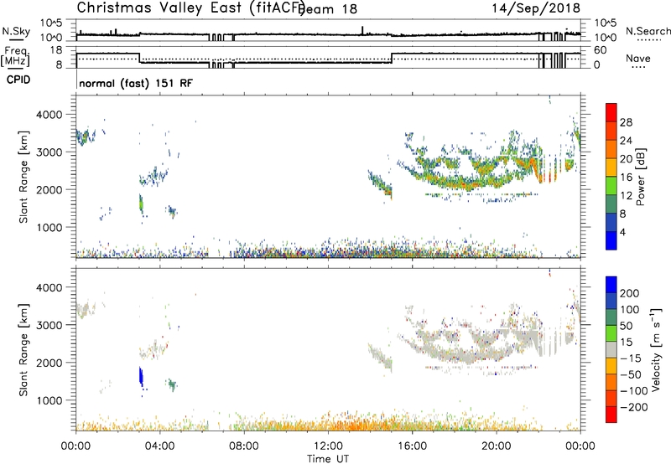Screen dimensions: 671x464
Task: Select the '16' value on the Power colorbar
Action: pyautogui.click(x=626, y=178)
